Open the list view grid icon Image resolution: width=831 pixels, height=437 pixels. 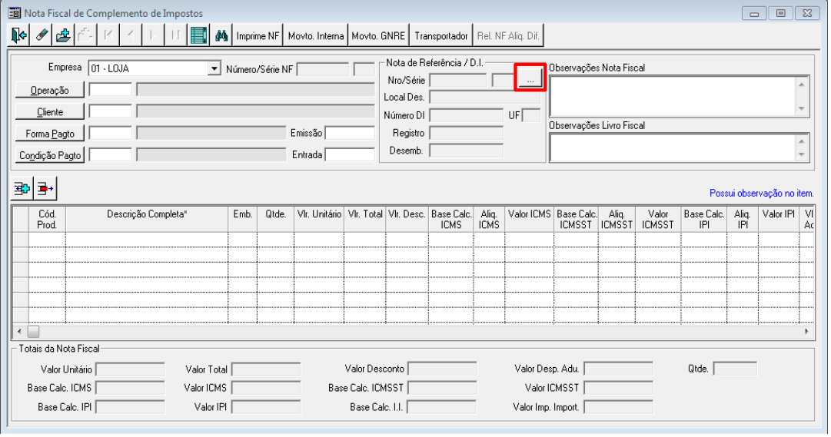198,35
